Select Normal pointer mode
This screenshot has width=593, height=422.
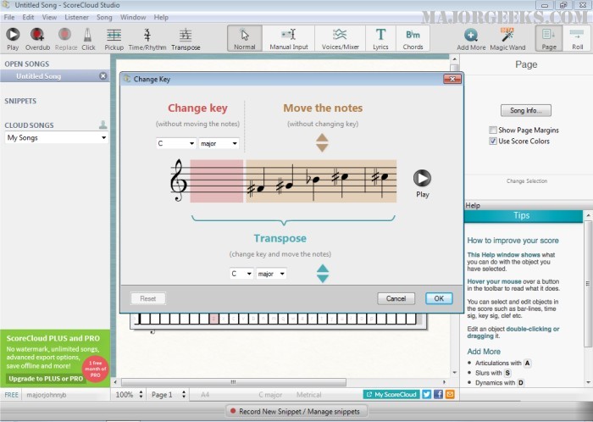click(x=245, y=38)
